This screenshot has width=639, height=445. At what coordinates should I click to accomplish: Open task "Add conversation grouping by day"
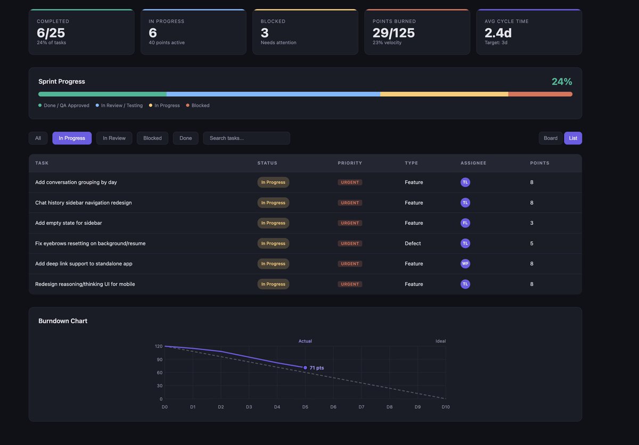pyautogui.click(x=76, y=182)
